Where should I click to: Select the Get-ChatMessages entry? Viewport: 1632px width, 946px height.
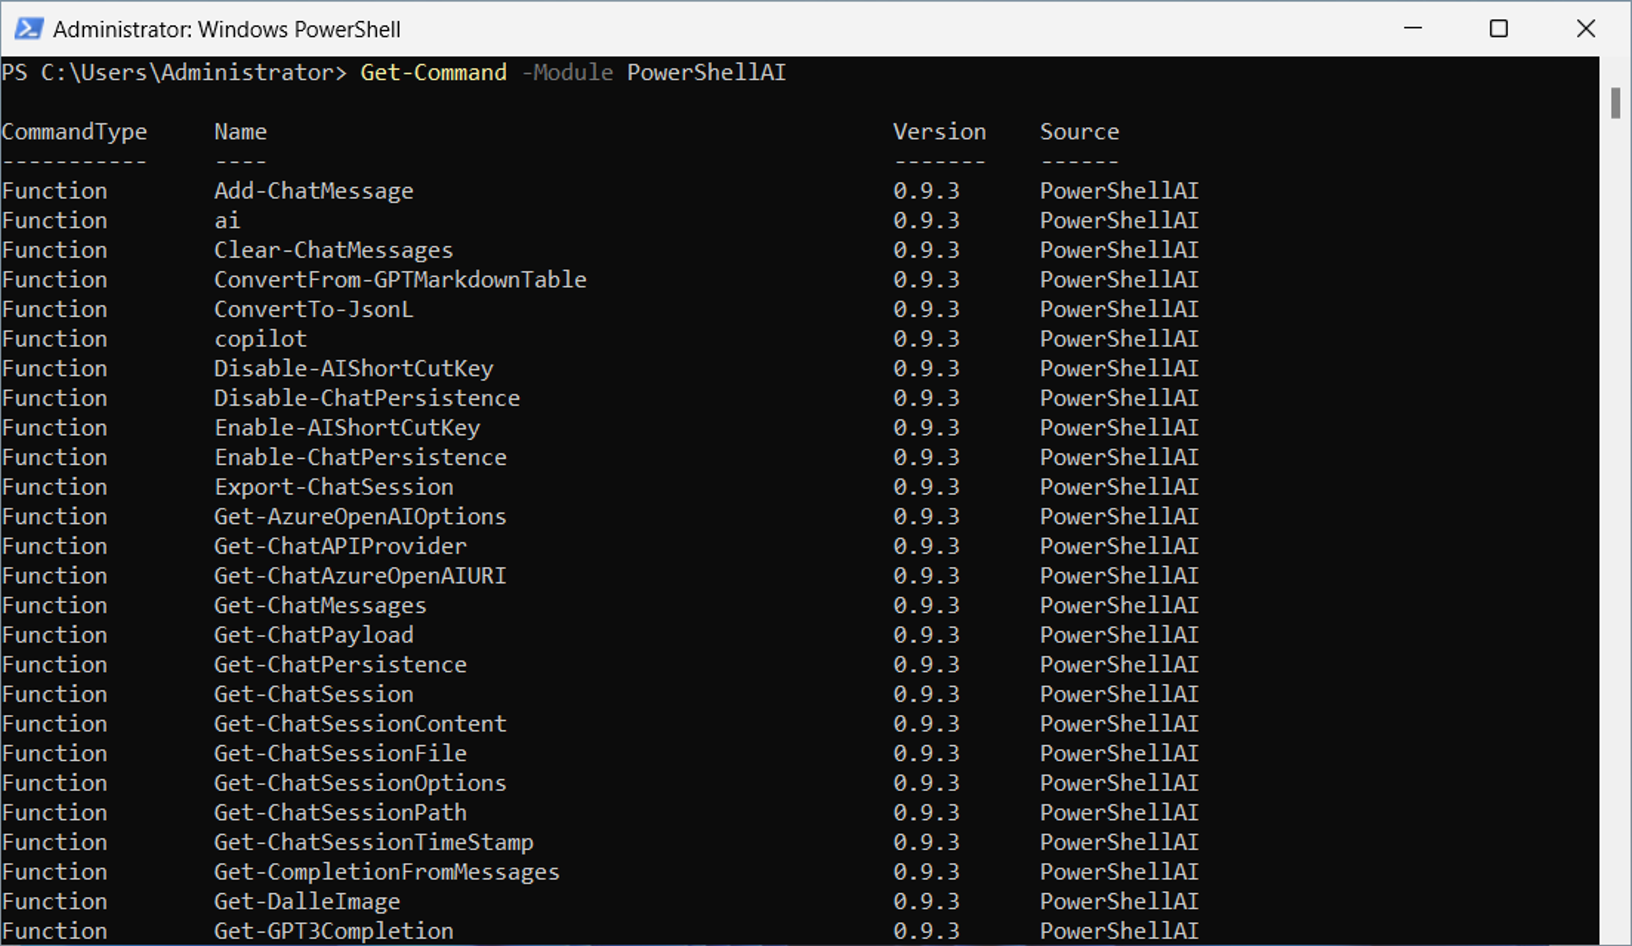tap(320, 606)
